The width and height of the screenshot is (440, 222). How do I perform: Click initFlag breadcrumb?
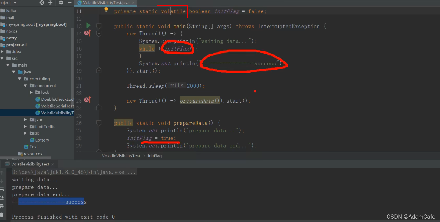(x=155, y=156)
